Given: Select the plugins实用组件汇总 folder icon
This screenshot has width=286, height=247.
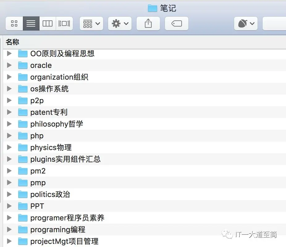Looking at the screenshot, I should coord(23,159).
